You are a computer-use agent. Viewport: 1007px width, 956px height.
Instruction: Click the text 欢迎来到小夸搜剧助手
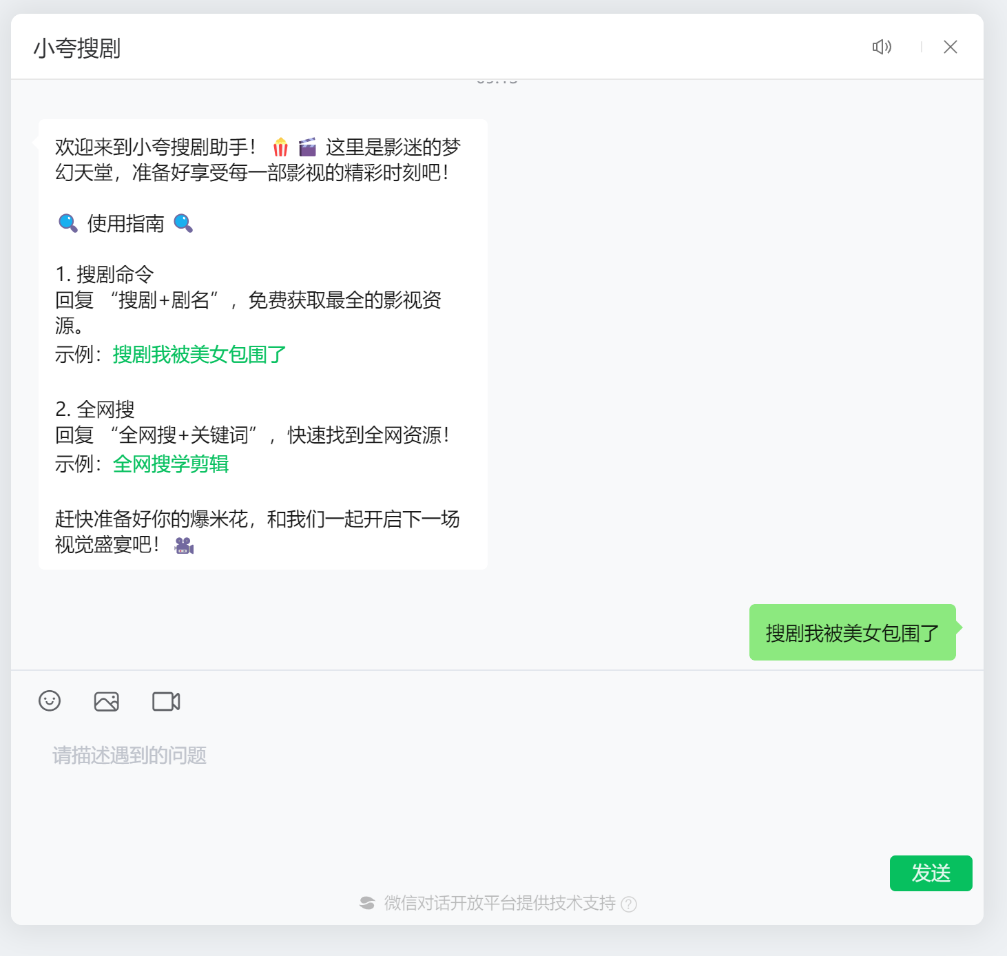click(x=156, y=147)
